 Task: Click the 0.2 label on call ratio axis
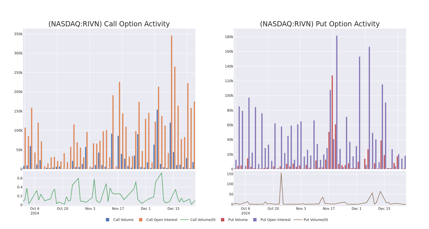(x=20, y=196)
